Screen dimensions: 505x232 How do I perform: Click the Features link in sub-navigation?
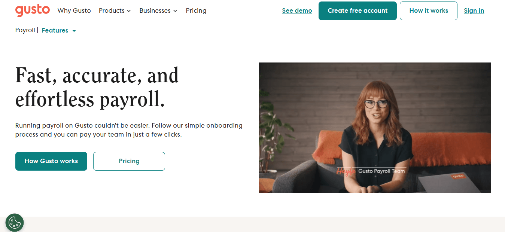[55, 30]
